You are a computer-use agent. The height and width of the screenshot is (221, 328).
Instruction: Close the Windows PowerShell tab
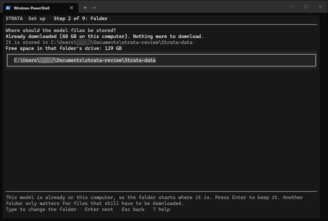click(x=71, y=8)
